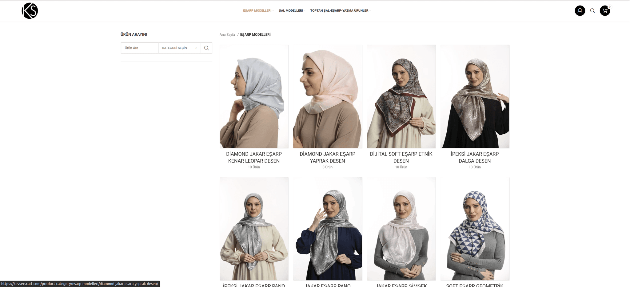
Task: Click the '13 Ürün' count text
Action: pyautogui.click(x=475, y=167)
